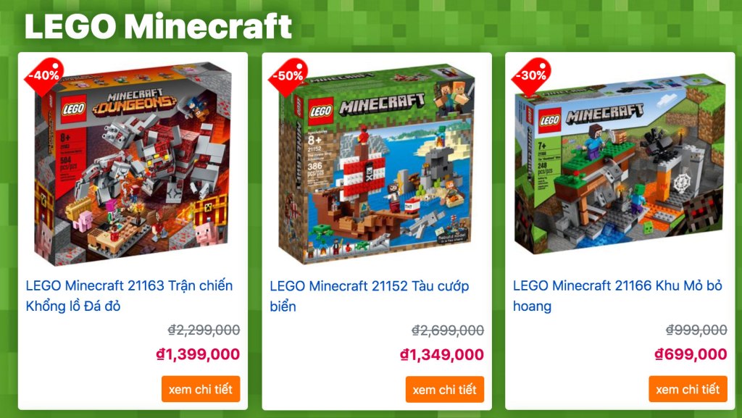Click the original price ₫999,000

click(696, 330)
